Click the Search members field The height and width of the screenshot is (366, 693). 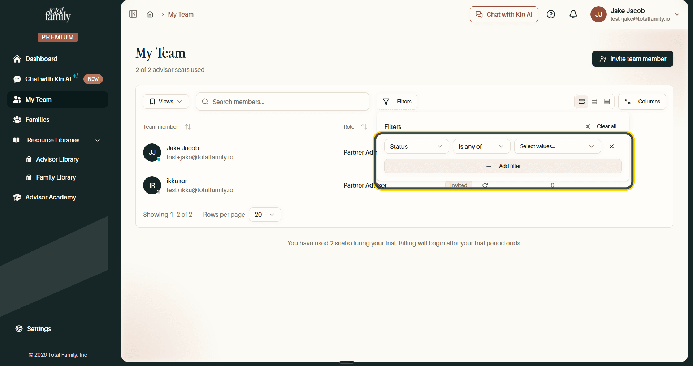tap(283, 102)
